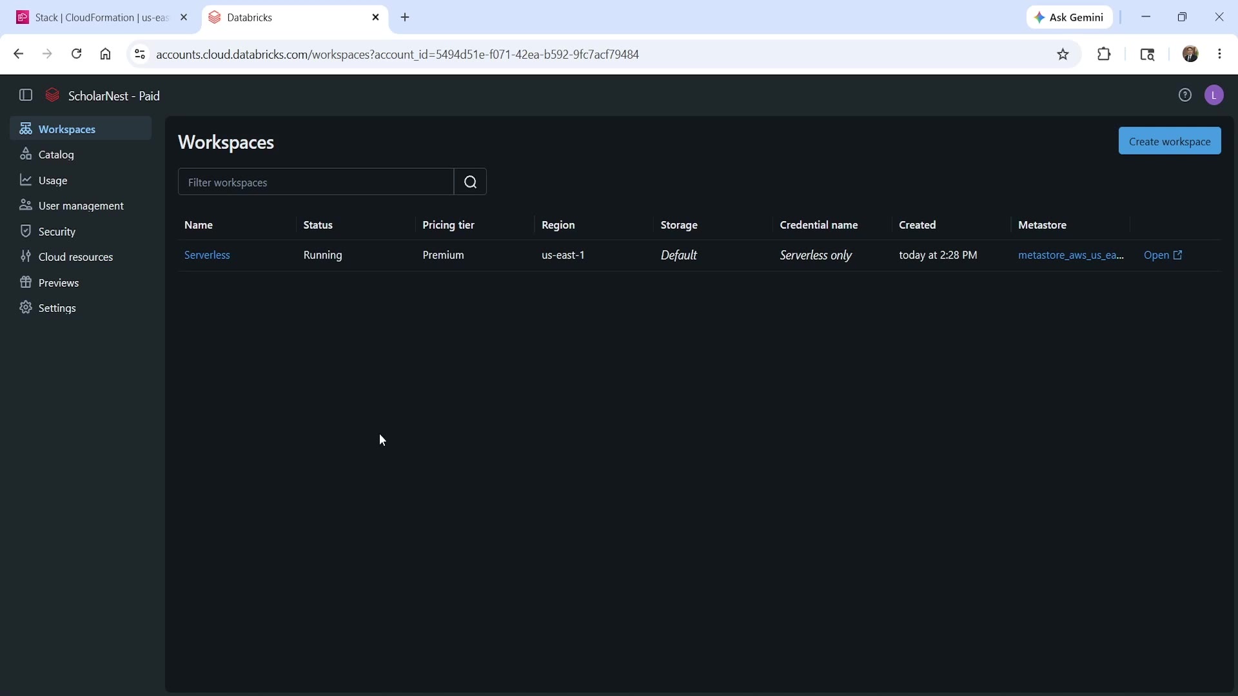The image size is (1238, 696).
Task: Open the user avatar L menu
Action: coord(1214,95)
